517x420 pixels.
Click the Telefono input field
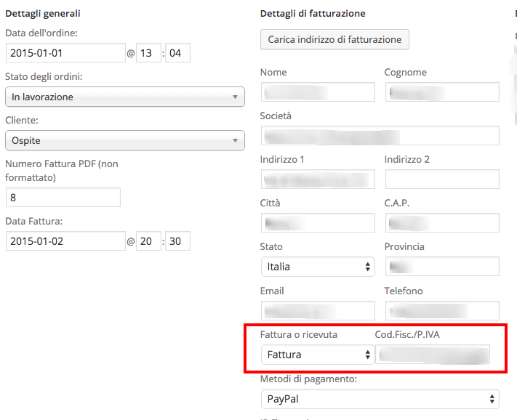442,310
